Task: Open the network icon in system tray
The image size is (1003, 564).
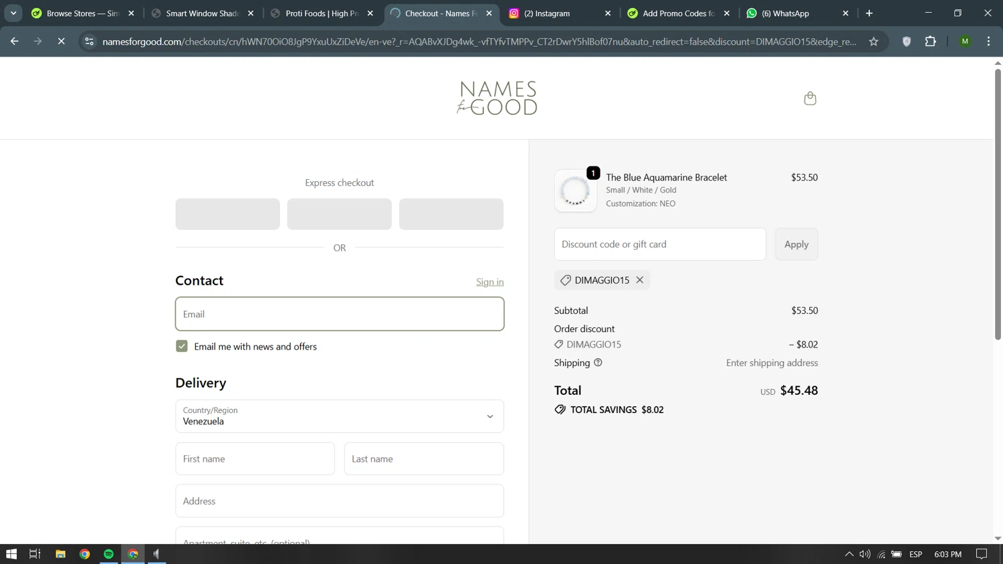Action: (x=881, y=554)
